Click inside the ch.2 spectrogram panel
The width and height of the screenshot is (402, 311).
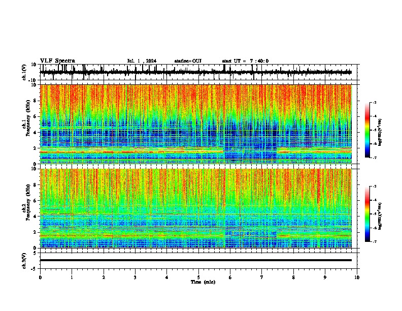(x=196, y=208)
